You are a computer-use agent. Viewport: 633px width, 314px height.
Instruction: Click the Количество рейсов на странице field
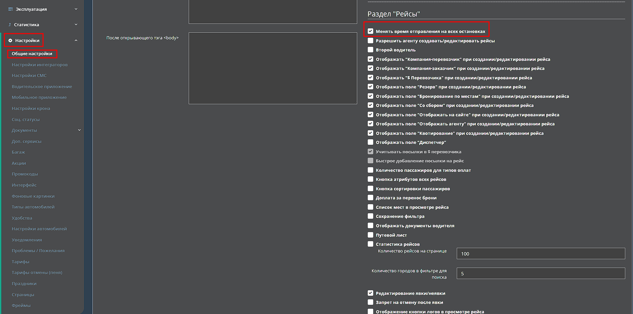point(541,254)
